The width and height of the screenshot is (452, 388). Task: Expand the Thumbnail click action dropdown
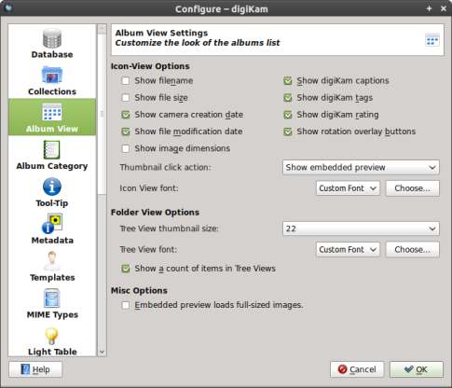tap(361, 167)
